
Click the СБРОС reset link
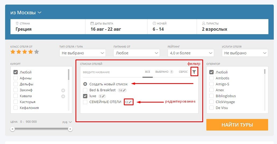pyautogui.click(x=183, y=72)
